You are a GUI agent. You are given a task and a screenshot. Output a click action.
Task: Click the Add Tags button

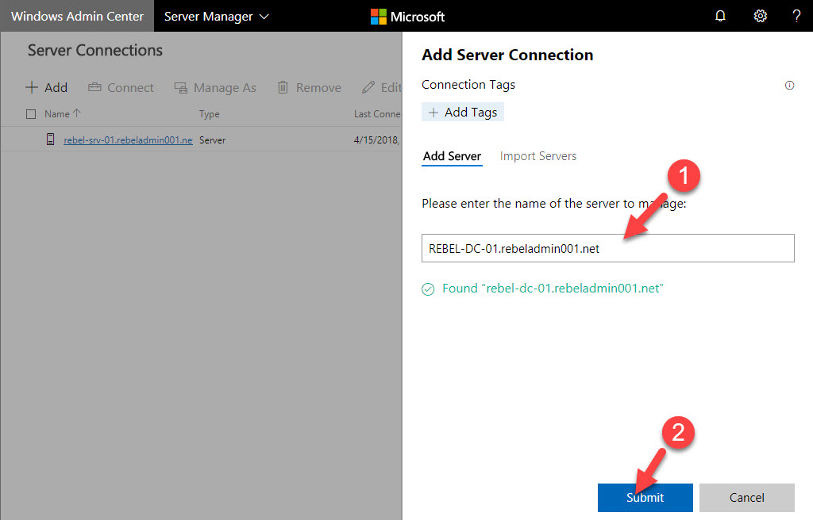pos(463,113)
